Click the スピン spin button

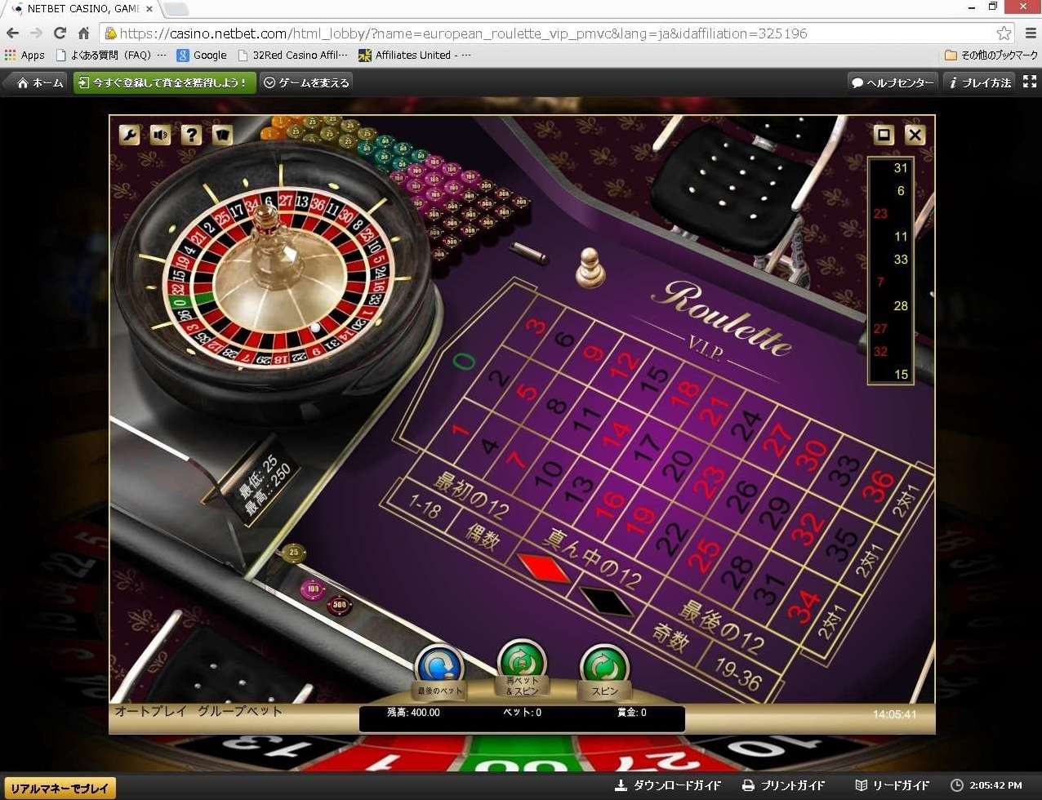point(604,673)
